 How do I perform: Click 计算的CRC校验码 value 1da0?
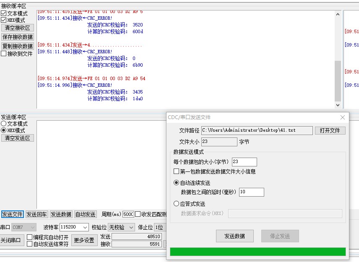[x=138, y=99]
